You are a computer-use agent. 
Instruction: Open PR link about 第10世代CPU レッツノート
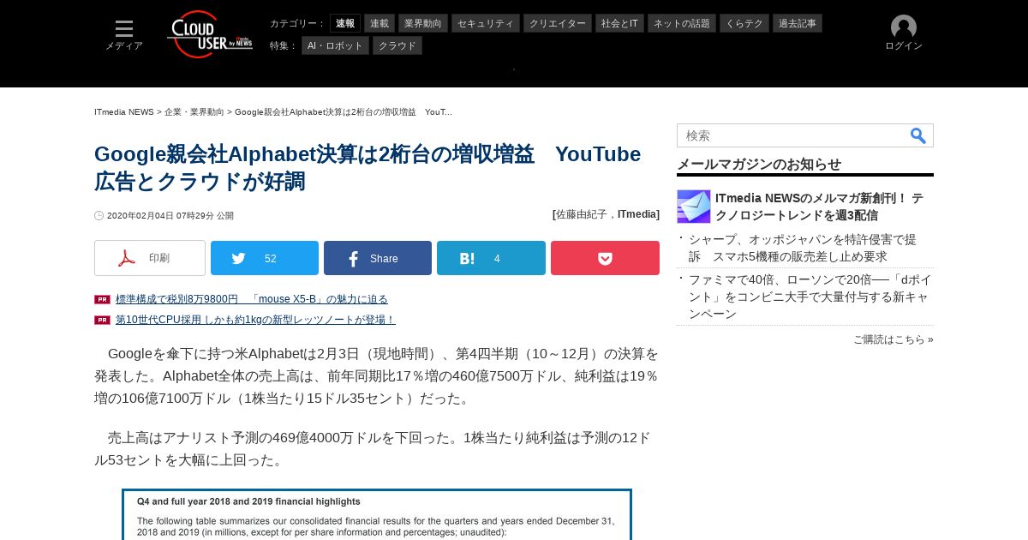coord(255,320)
